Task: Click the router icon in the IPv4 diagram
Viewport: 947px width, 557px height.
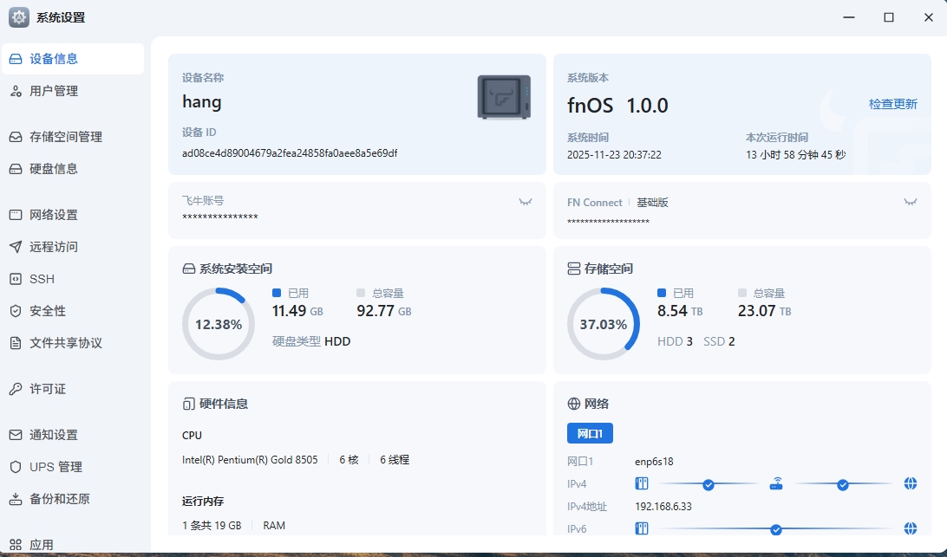Action: click(x=775, y=483)
